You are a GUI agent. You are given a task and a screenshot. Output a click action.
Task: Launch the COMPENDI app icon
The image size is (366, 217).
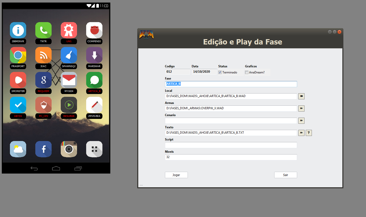pos(94,30)
